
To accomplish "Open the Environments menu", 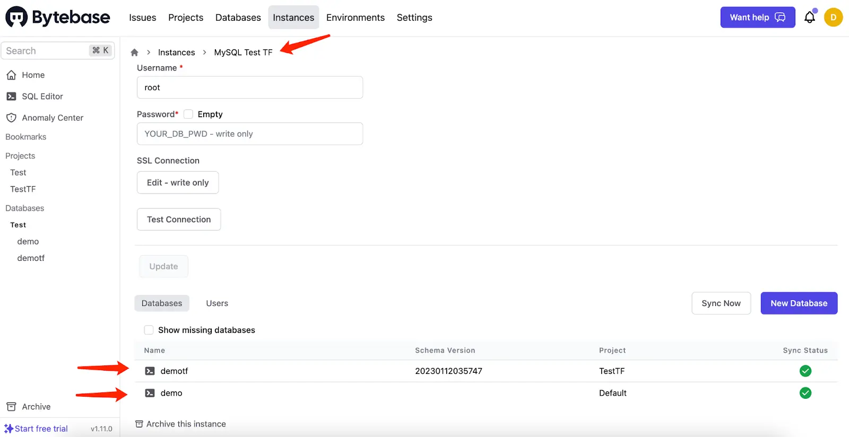I will [356, 18].
